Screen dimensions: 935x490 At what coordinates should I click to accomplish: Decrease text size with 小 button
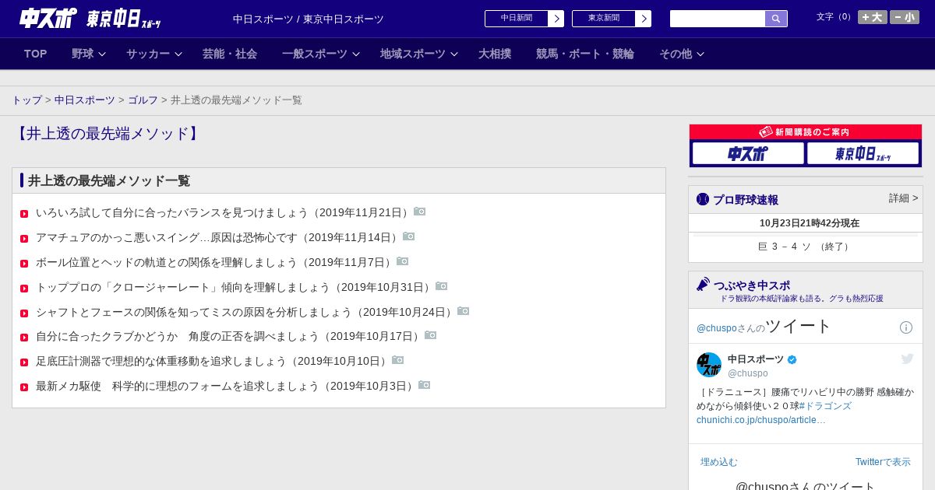coord(905,17)
